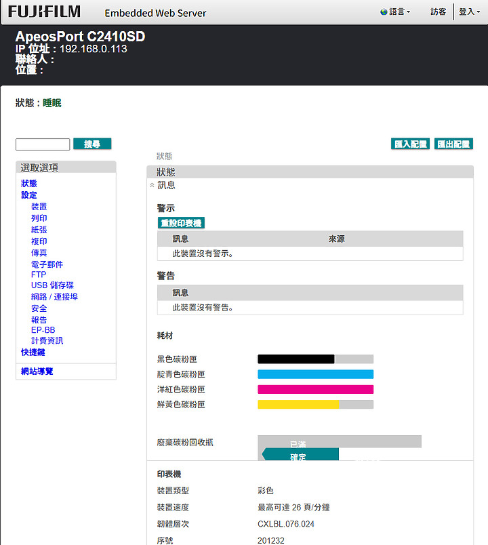Open the 登入 login dropdown

click(x=469, y=12)
